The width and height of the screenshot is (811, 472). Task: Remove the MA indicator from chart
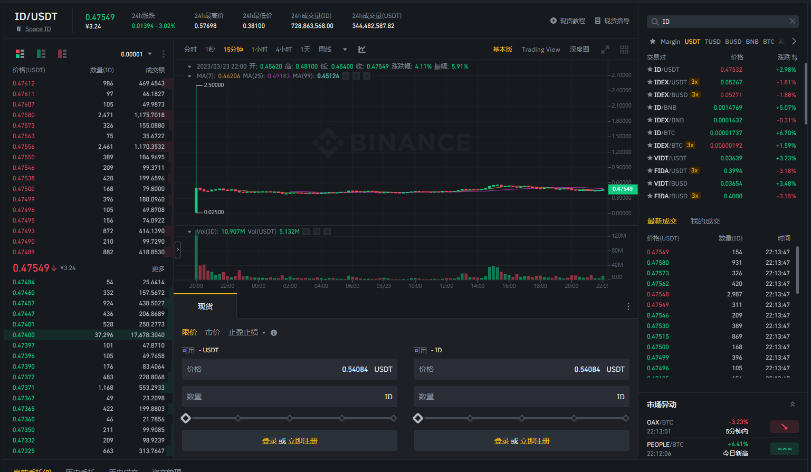coord(367,76)
